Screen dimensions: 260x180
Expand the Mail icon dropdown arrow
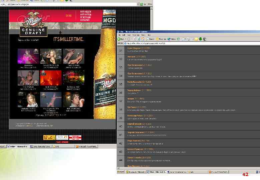click(186, 39)
